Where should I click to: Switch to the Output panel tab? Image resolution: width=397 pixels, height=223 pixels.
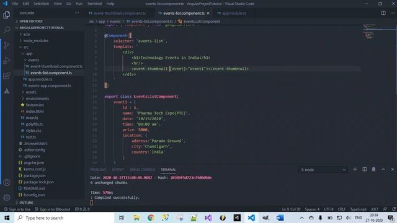coord(118,170)
